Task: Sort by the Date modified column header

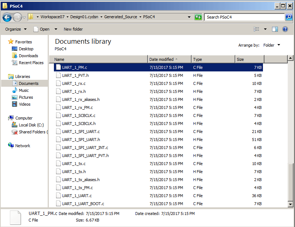Action: tap(169, 59)
